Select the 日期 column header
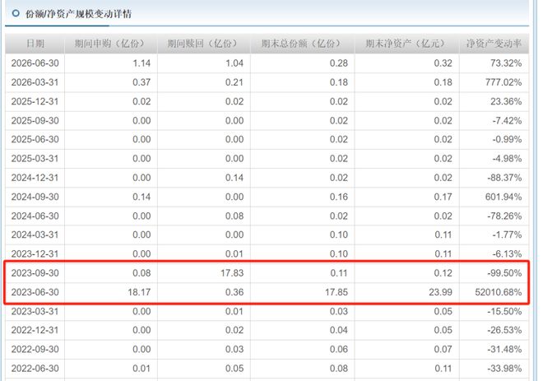Screen dimensions: 543x381 tap(35, 44)
